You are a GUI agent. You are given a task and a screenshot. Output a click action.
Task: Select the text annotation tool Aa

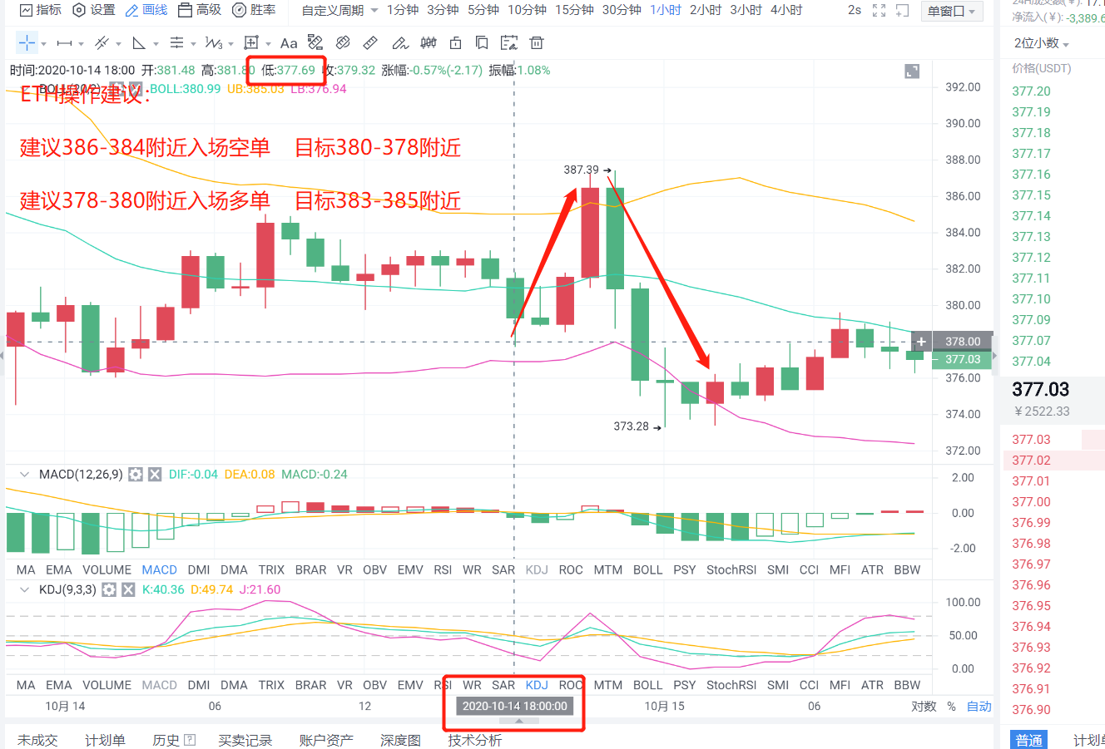click(288, 42)
